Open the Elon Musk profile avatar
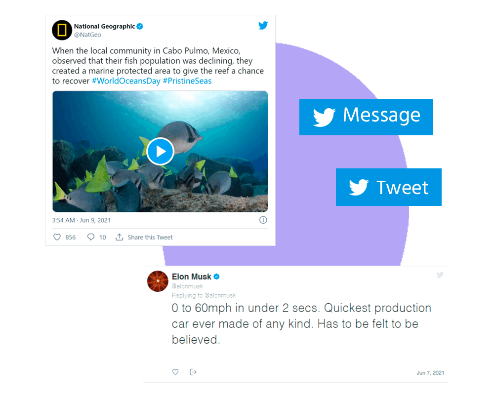 [158, 281]
